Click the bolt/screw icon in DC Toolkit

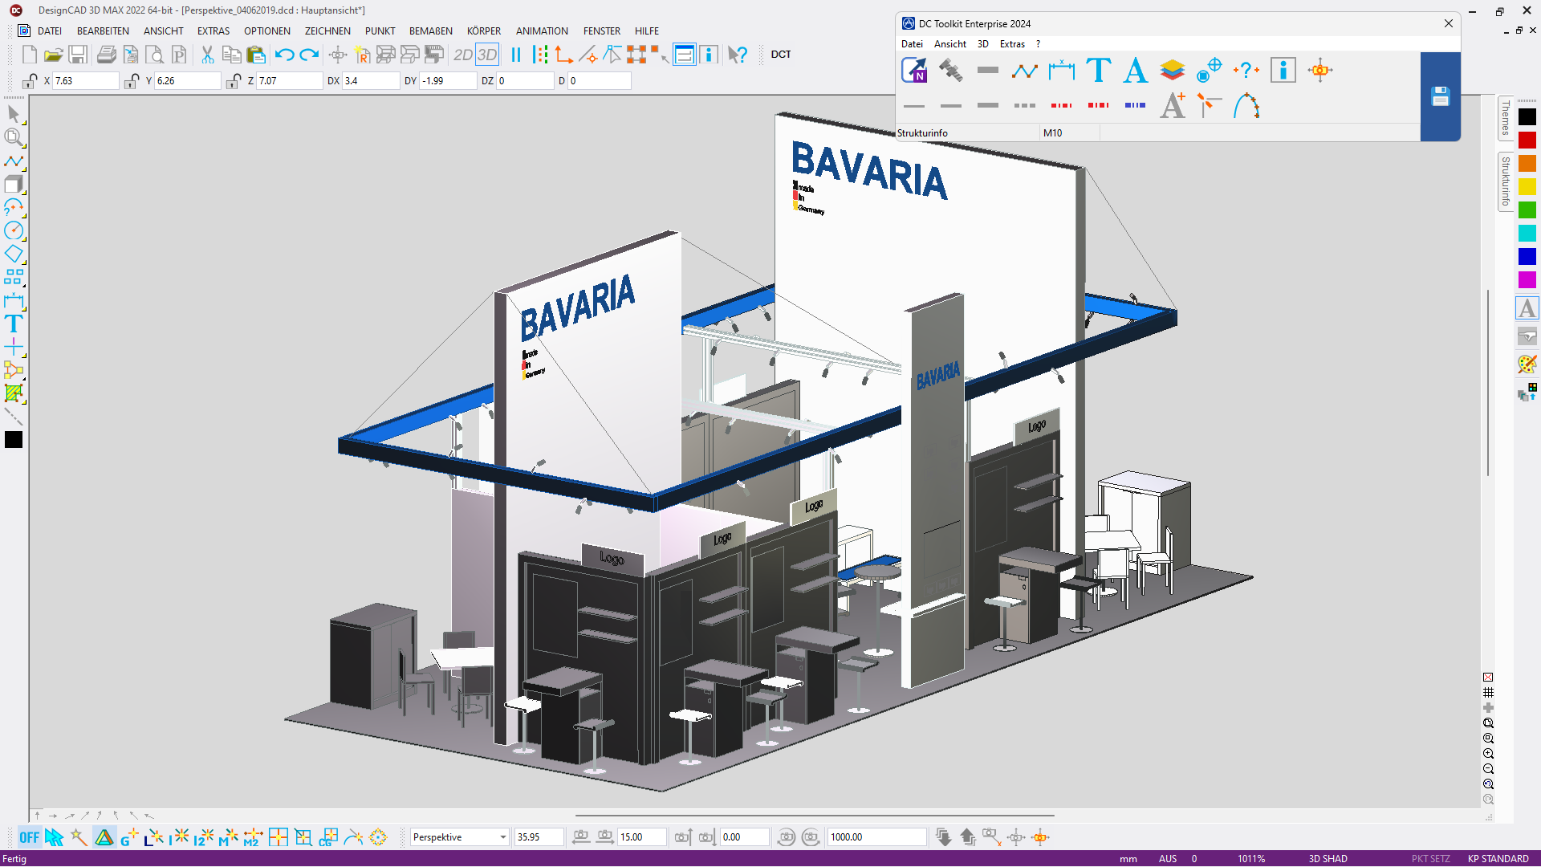(x=951, y=71)
